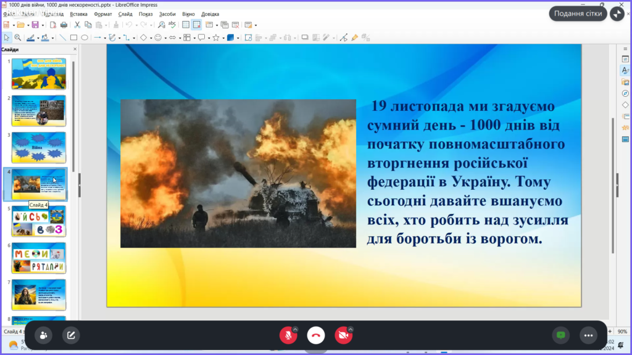Open participants list in call bar
The height and width of the screenshot is (355, 632).
click(44, 335)
